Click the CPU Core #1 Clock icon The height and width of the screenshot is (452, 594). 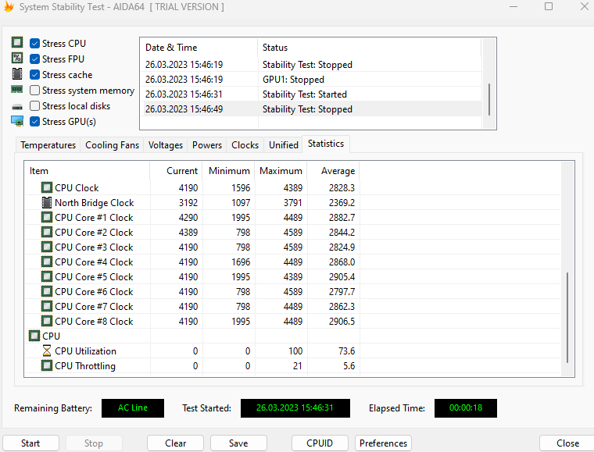[47, 218]
